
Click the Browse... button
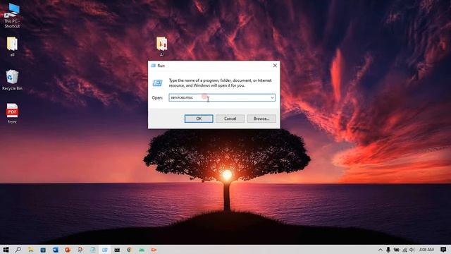(x=261, y=119)
